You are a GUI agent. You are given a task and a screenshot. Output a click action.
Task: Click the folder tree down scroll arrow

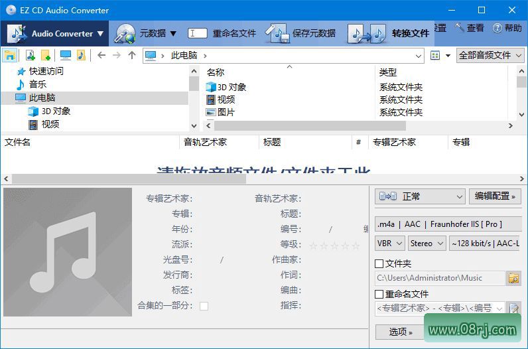tap(194, 125)
